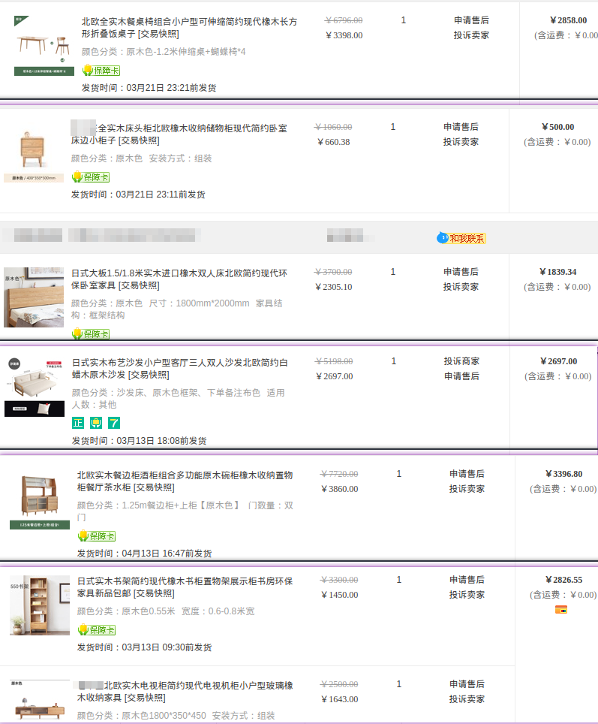Click 申请售后 for the TV cabinet order
This screenshot has height=724, width=598.
coord(467,684)
